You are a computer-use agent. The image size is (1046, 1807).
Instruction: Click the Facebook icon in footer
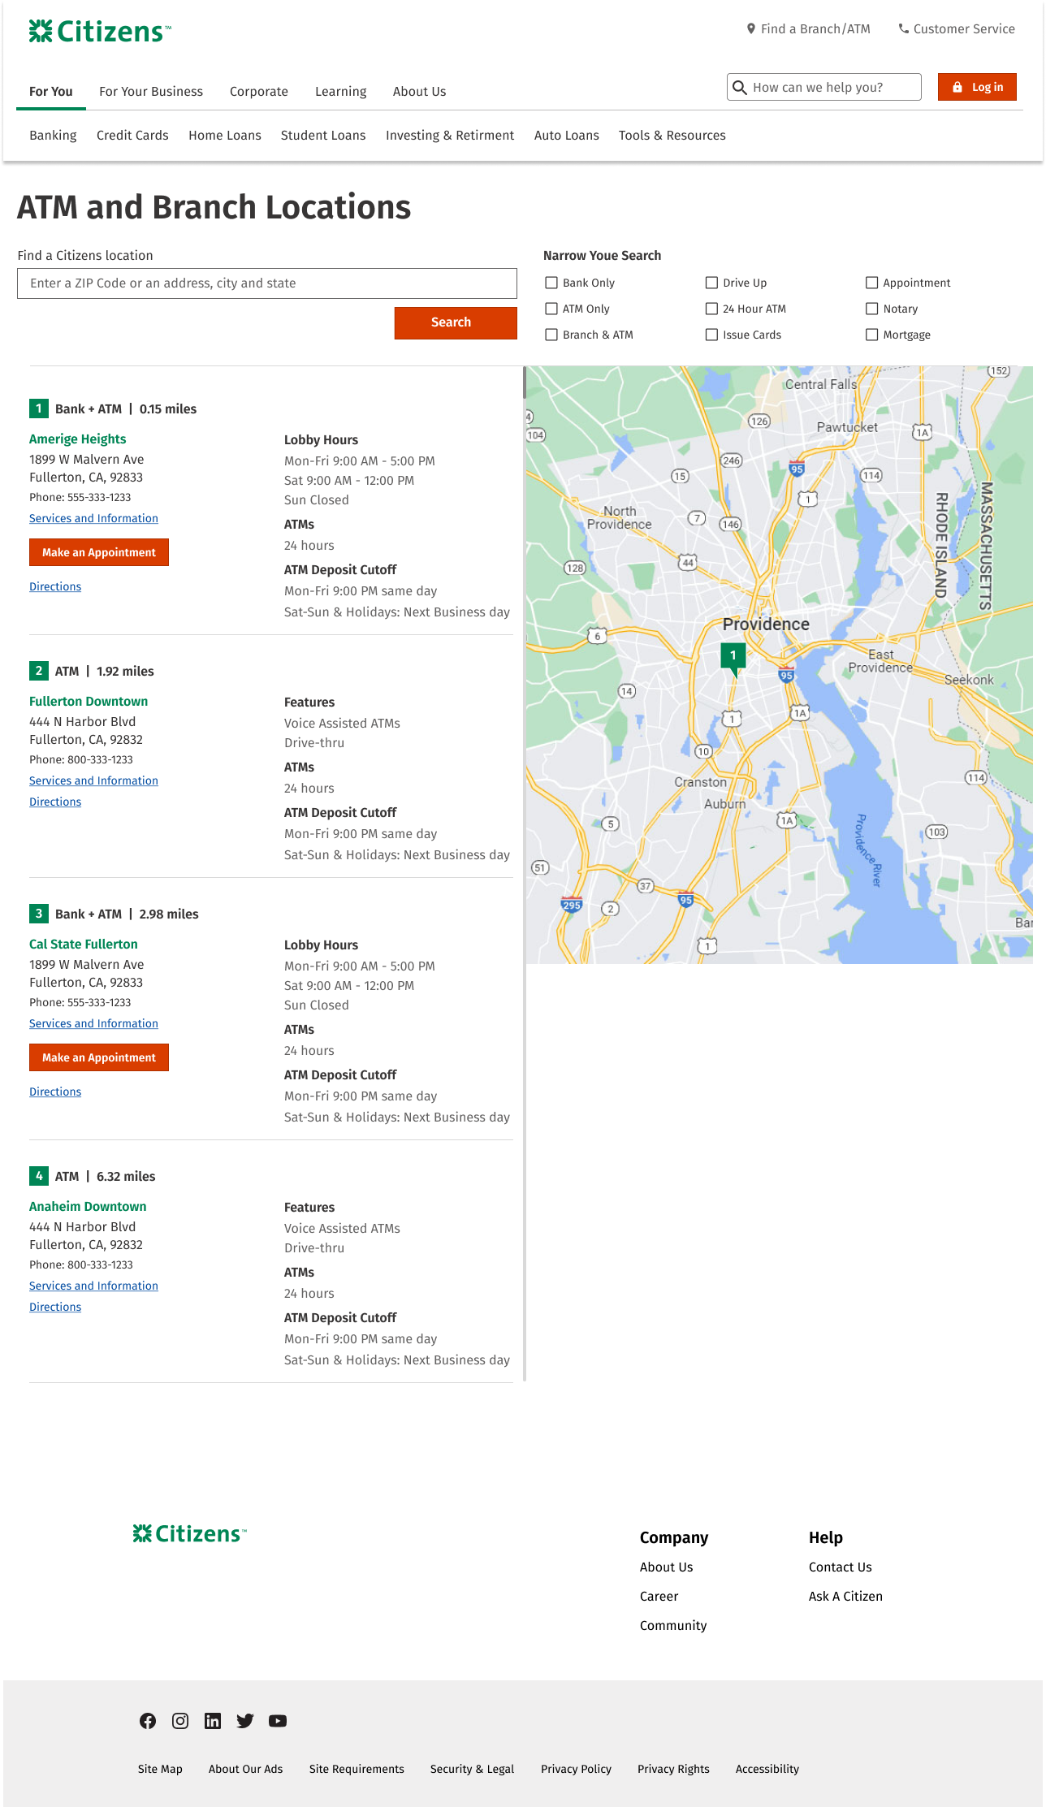point(148,1721)
